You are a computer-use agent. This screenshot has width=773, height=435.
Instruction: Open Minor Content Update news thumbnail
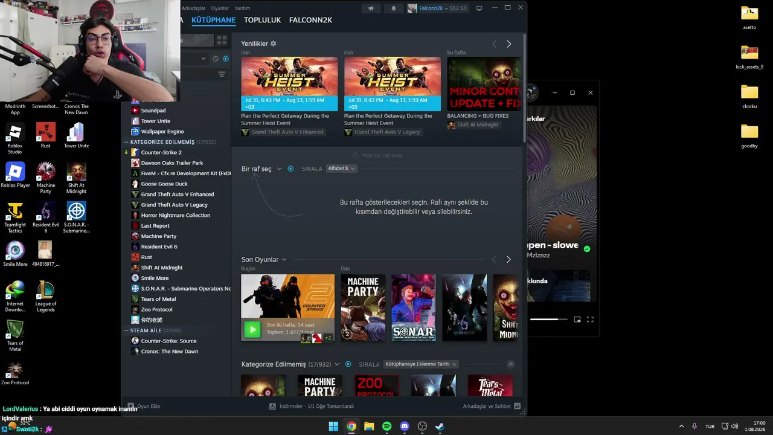[483, 84]
